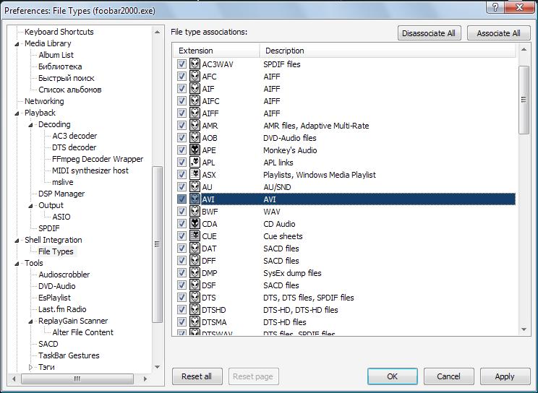The height and width of the screenshot is (393, 538).
Task: Click the foobar icon next to AC3WAV
Action: coord(195,64)
